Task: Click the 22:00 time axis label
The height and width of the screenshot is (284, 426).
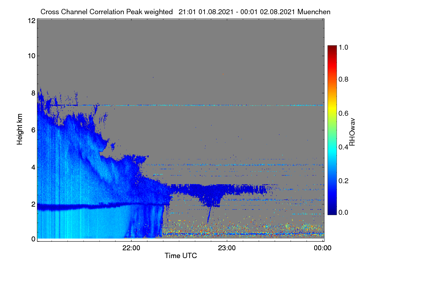Action: pos(131,248)
